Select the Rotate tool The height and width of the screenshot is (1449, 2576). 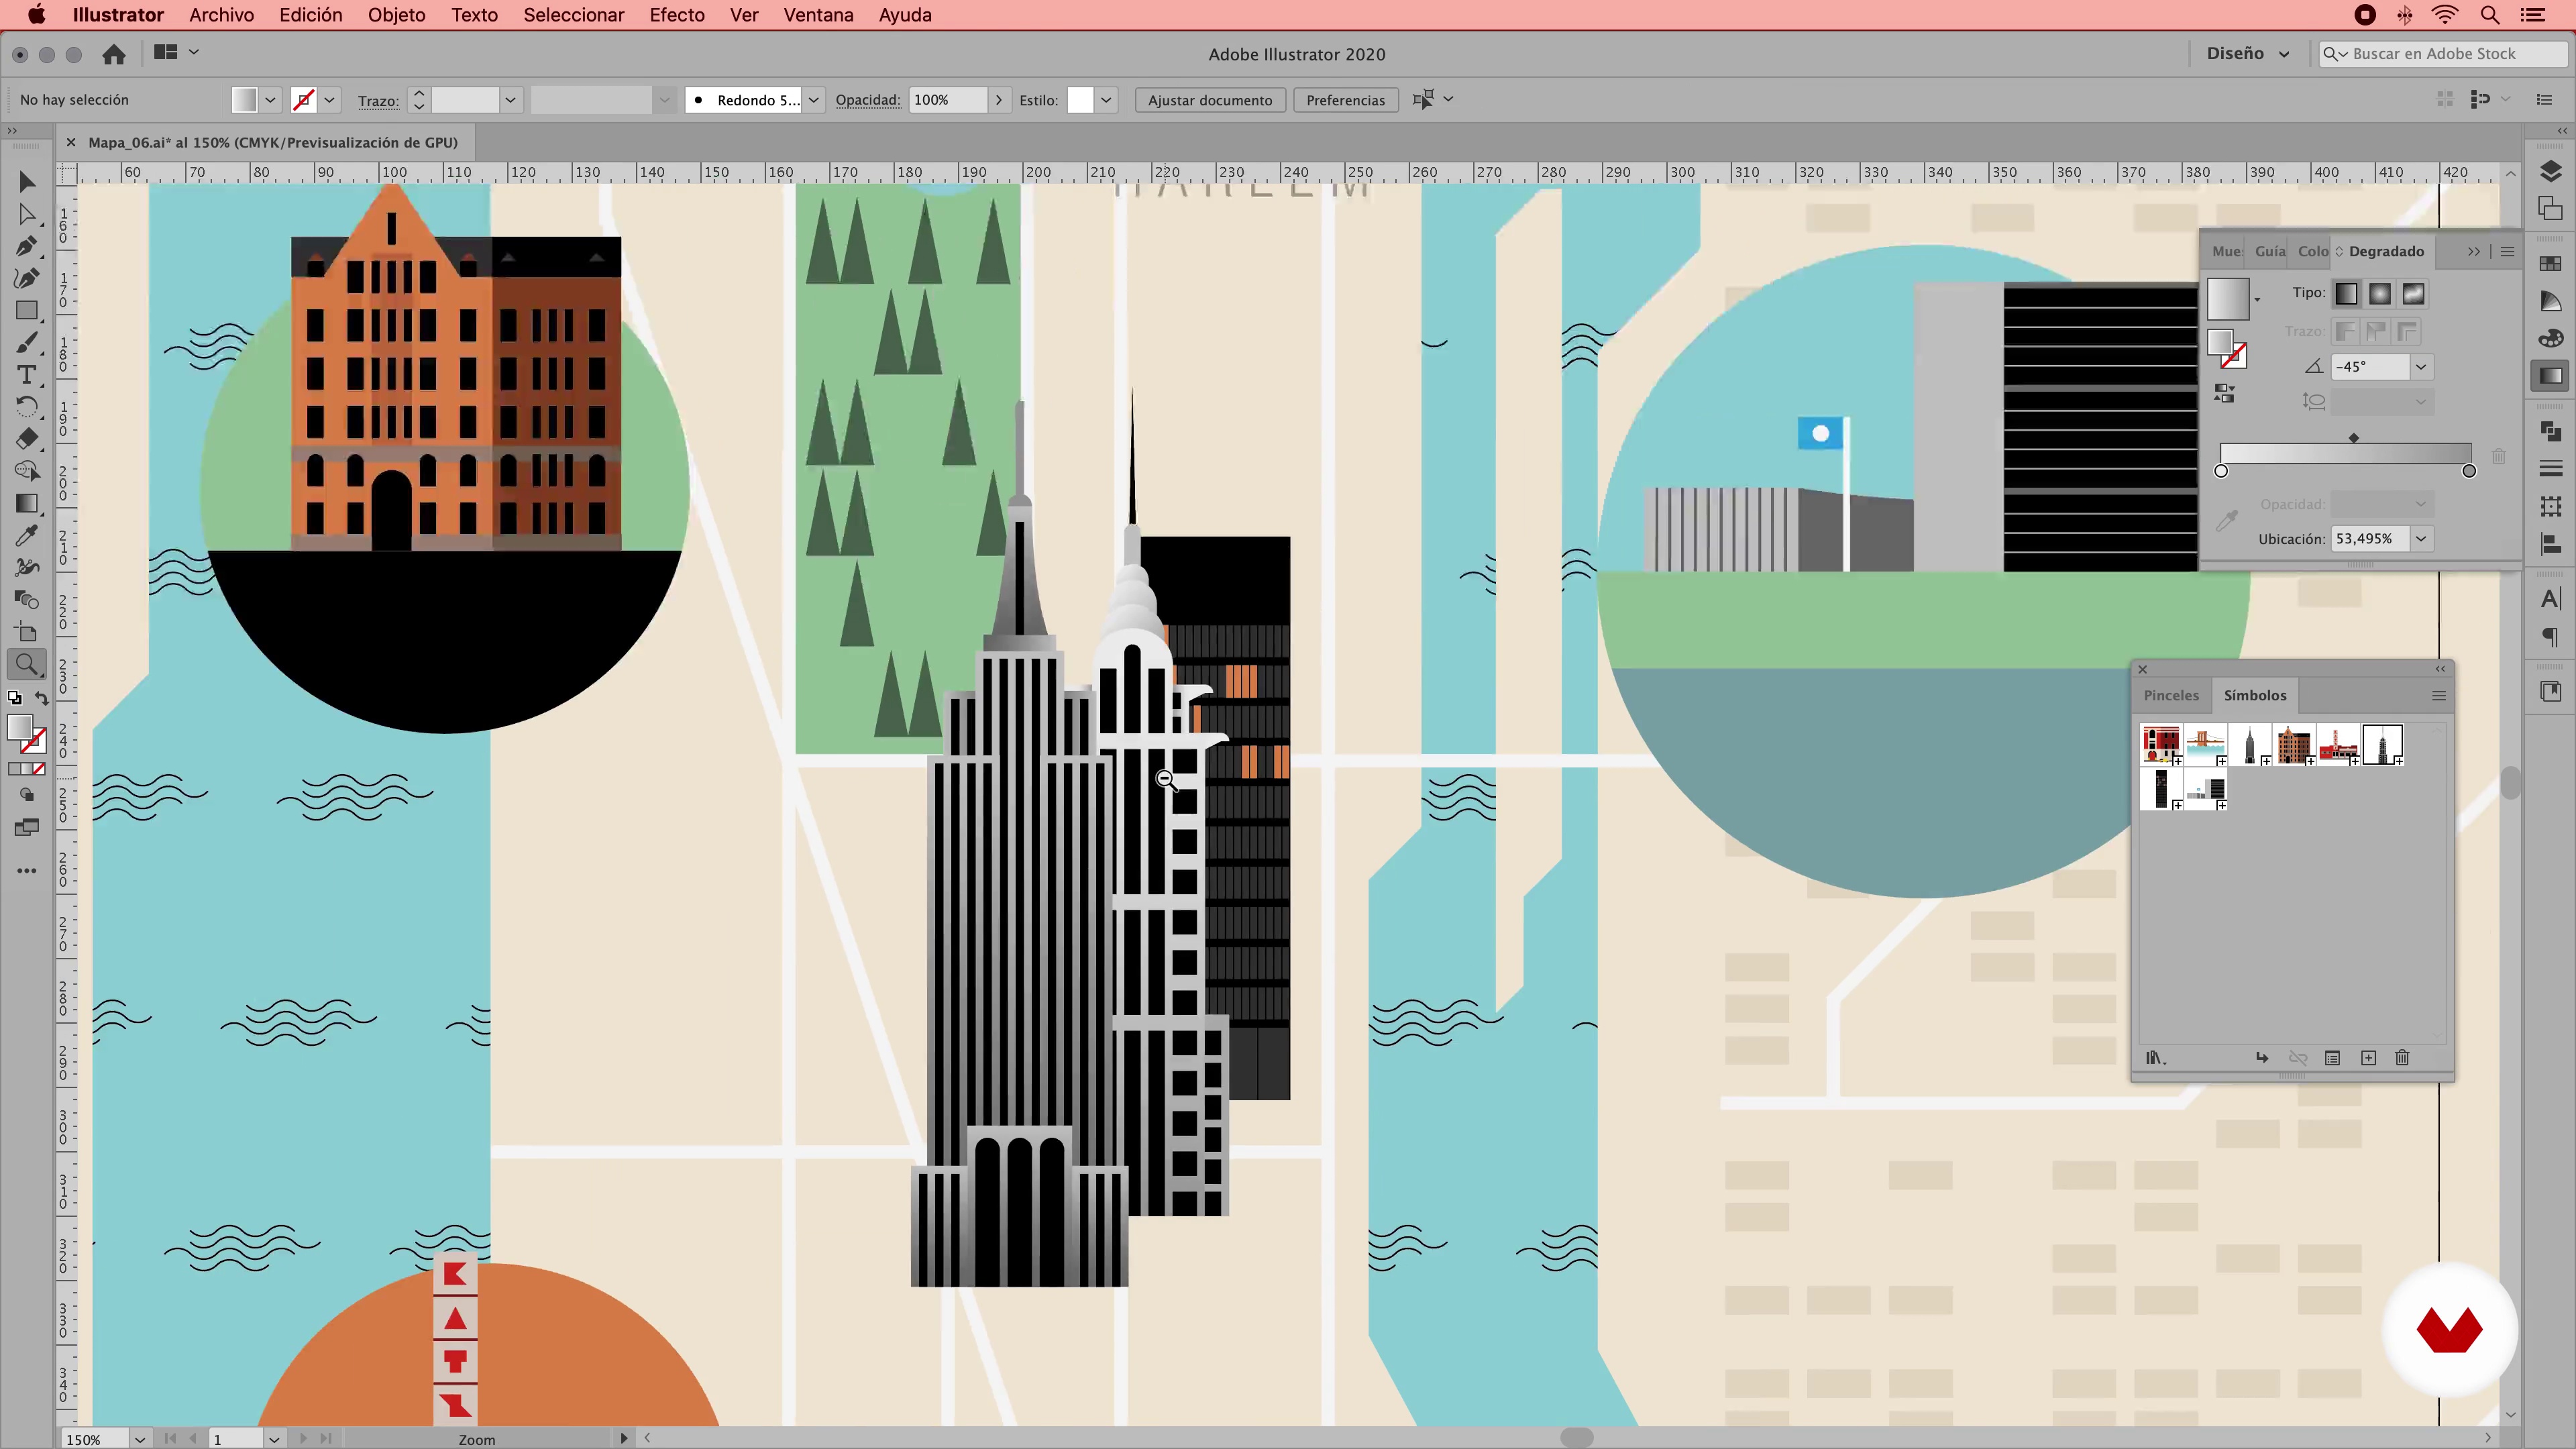point(27,407)
